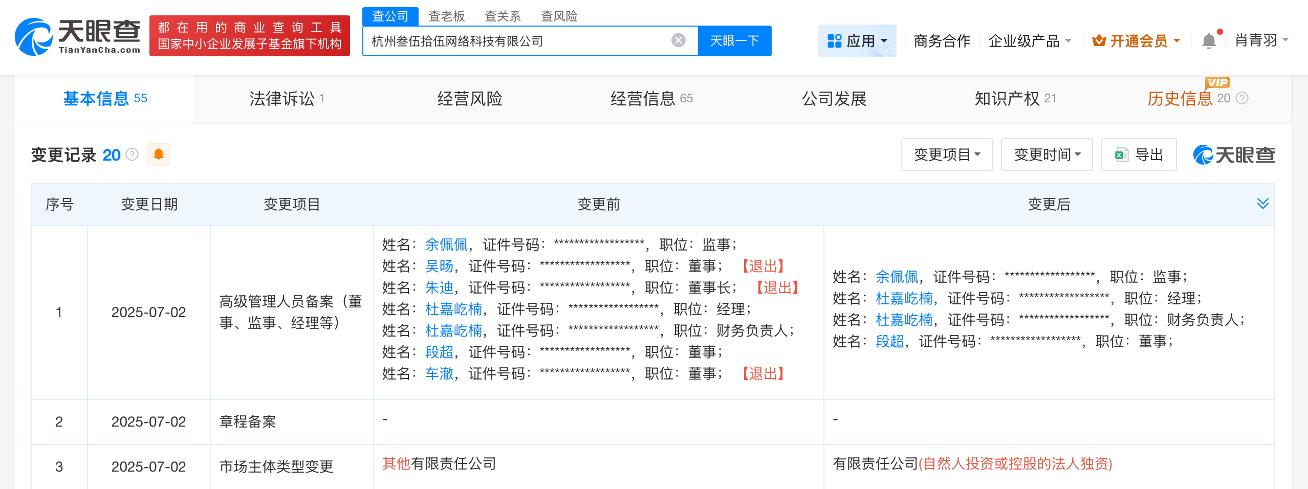Toggle the subscription bell next to 变更记录

[159, 154]
